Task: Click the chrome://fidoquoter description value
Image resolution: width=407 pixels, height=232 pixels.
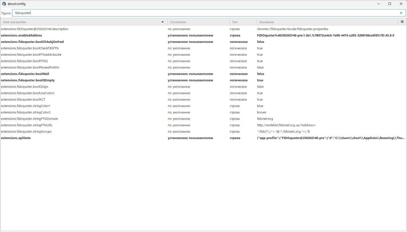Action: pos(293,29)
